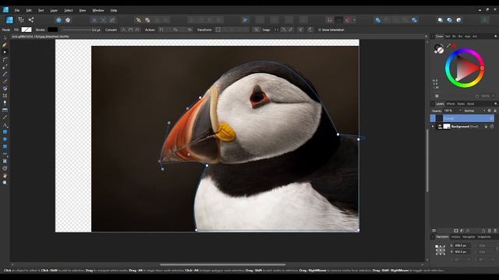Click the black Stroke color swatch
The height and width of the screenshot is (280, 499).
coord(53,30)
